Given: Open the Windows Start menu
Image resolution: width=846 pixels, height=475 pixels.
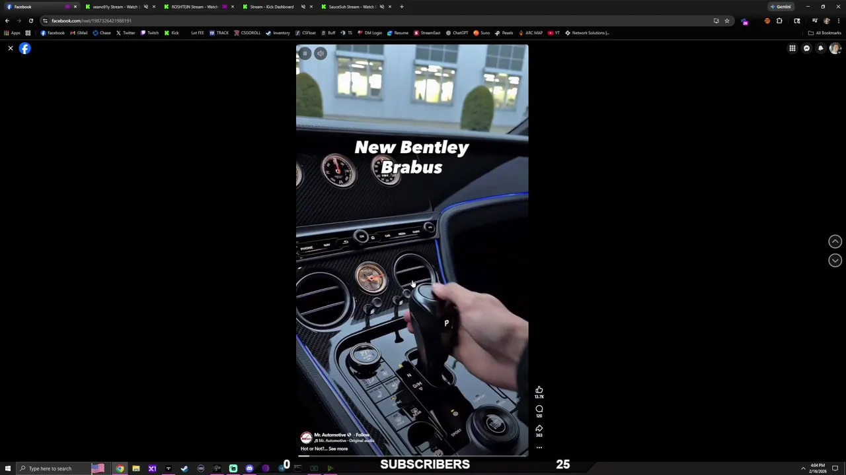Looking at the screenshot, I should (8, 468).
